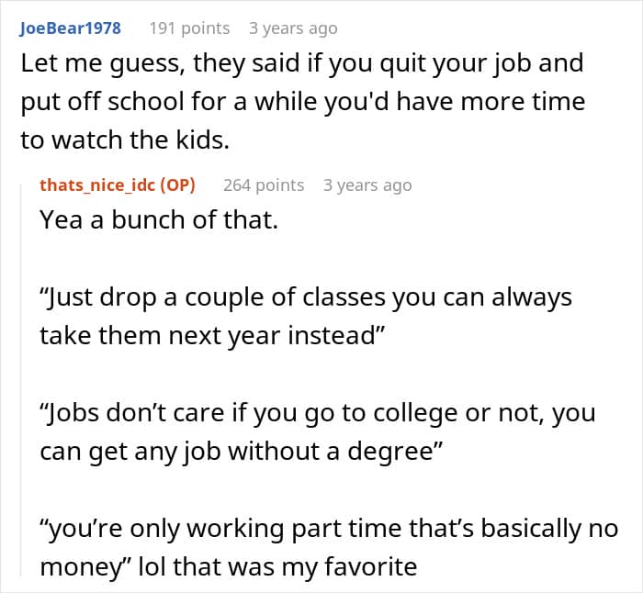This screenshot has height=593, width=643.
Task: Click the sentence "Yea a bunch of that."
Action: pos(159,219)
